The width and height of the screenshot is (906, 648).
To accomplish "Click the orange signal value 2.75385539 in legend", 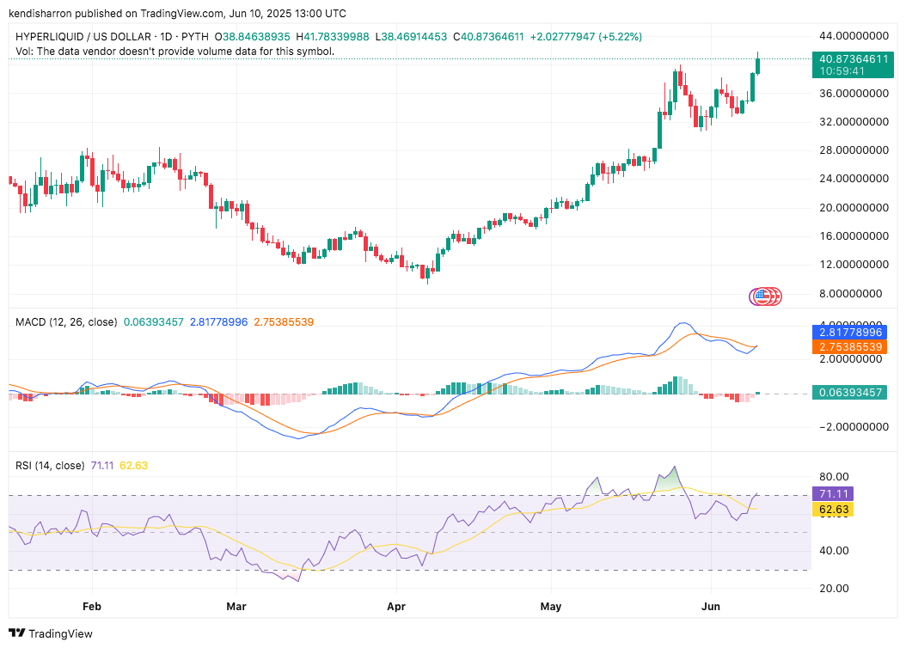I will [284, 322].
